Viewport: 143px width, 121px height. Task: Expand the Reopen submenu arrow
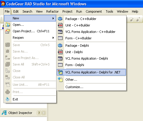click(x=53, y=38)
